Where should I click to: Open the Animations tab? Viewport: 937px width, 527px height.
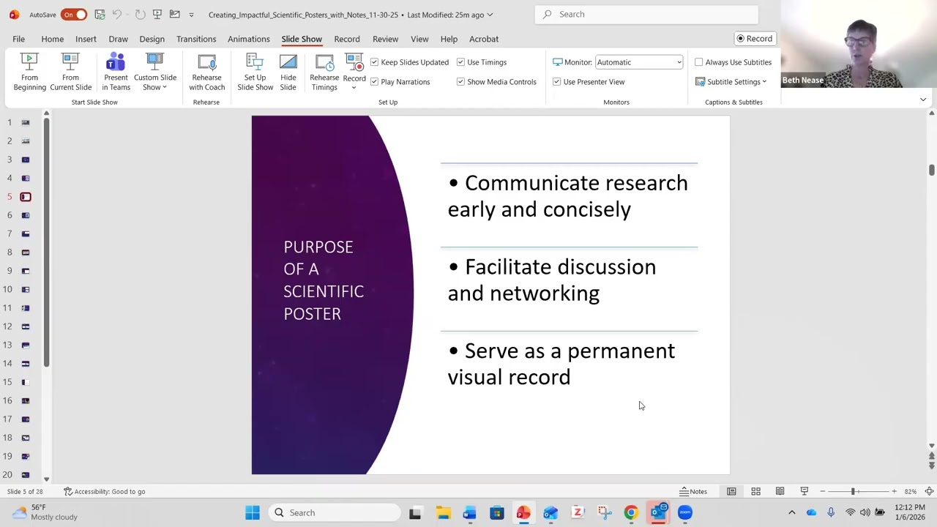248,39
